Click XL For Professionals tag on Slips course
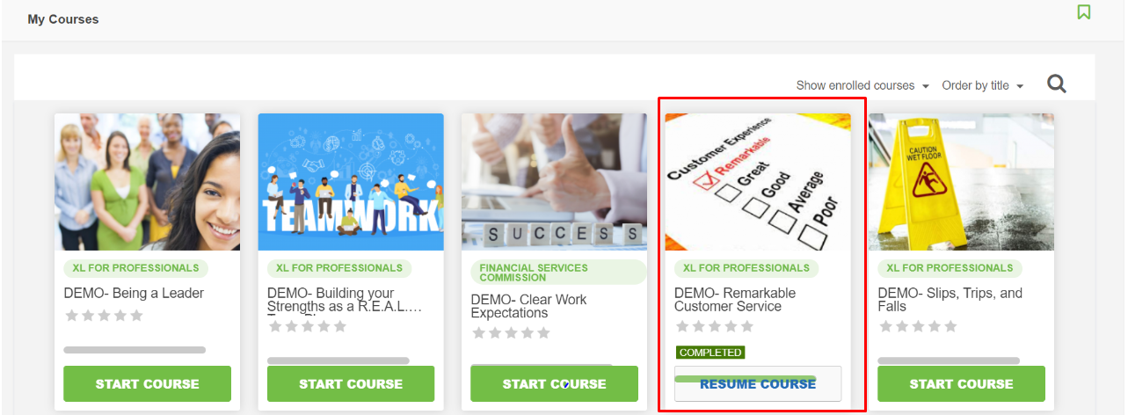The width and height of the screenshot is (1128, 415). point(950,268)
